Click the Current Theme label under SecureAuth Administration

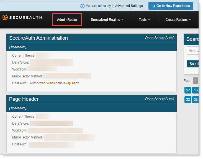pyautogui.click(x=24, y=55)
